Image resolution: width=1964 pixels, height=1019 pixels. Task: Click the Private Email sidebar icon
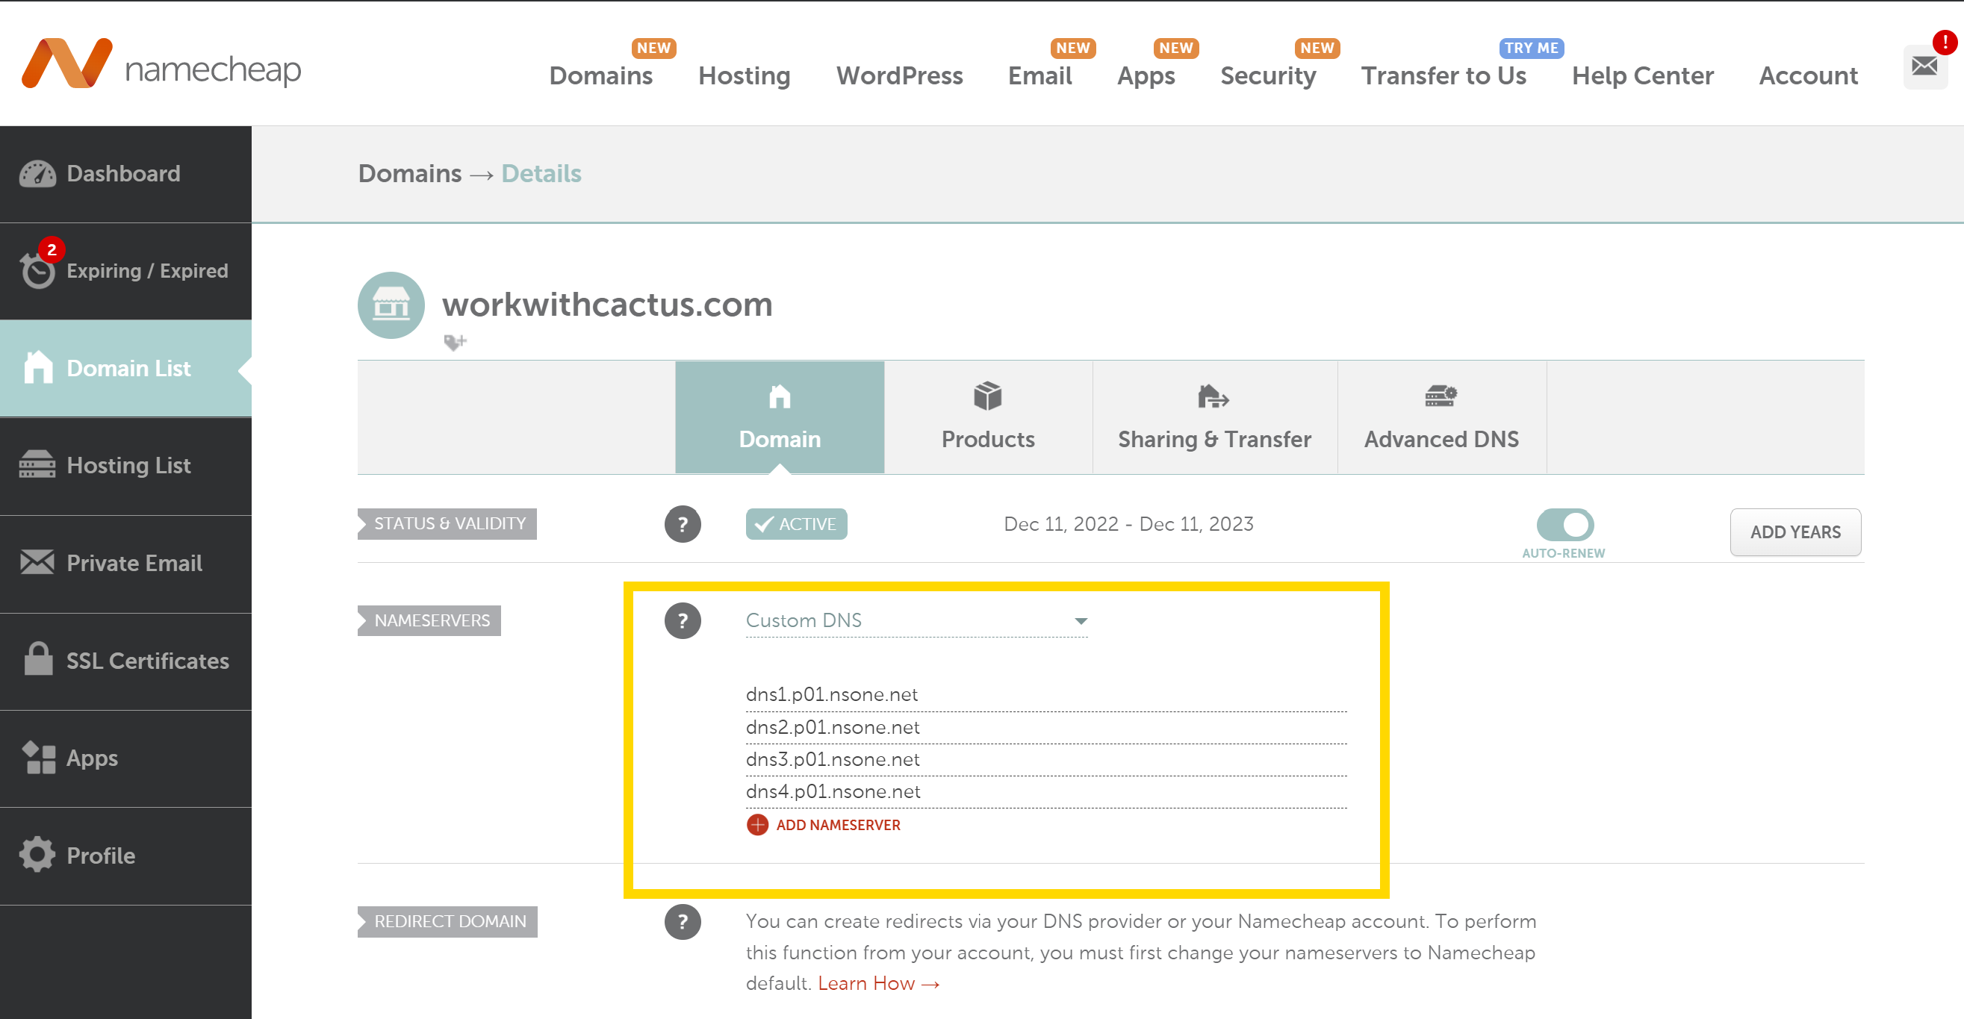(35, 562)
